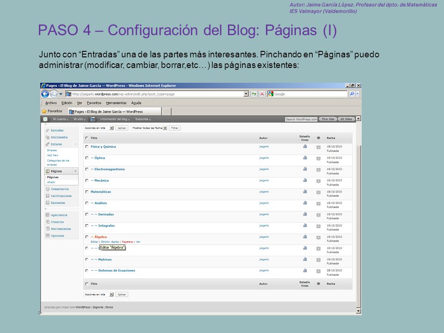Click comment bubble for Integrales row
444x333 pixels.
click(319, 227)
